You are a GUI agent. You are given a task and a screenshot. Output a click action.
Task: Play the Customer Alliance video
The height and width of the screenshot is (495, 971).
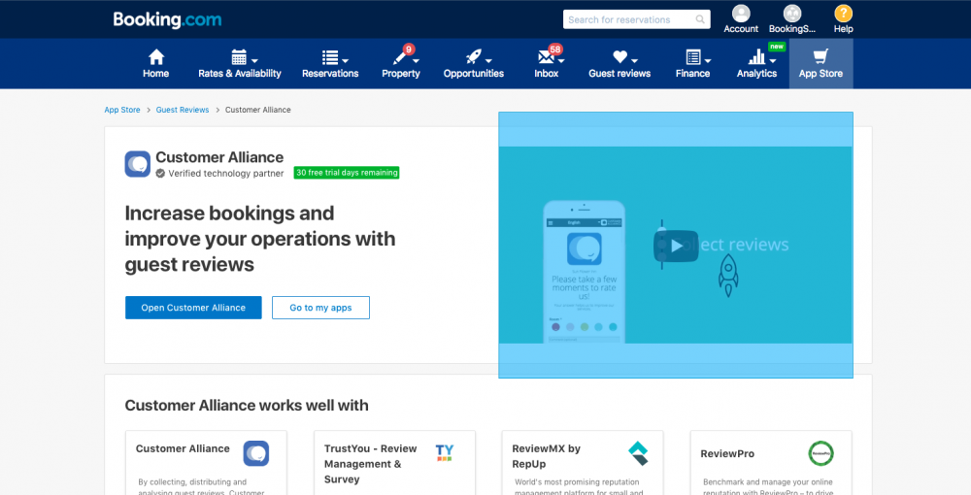[x=676, y=246]
